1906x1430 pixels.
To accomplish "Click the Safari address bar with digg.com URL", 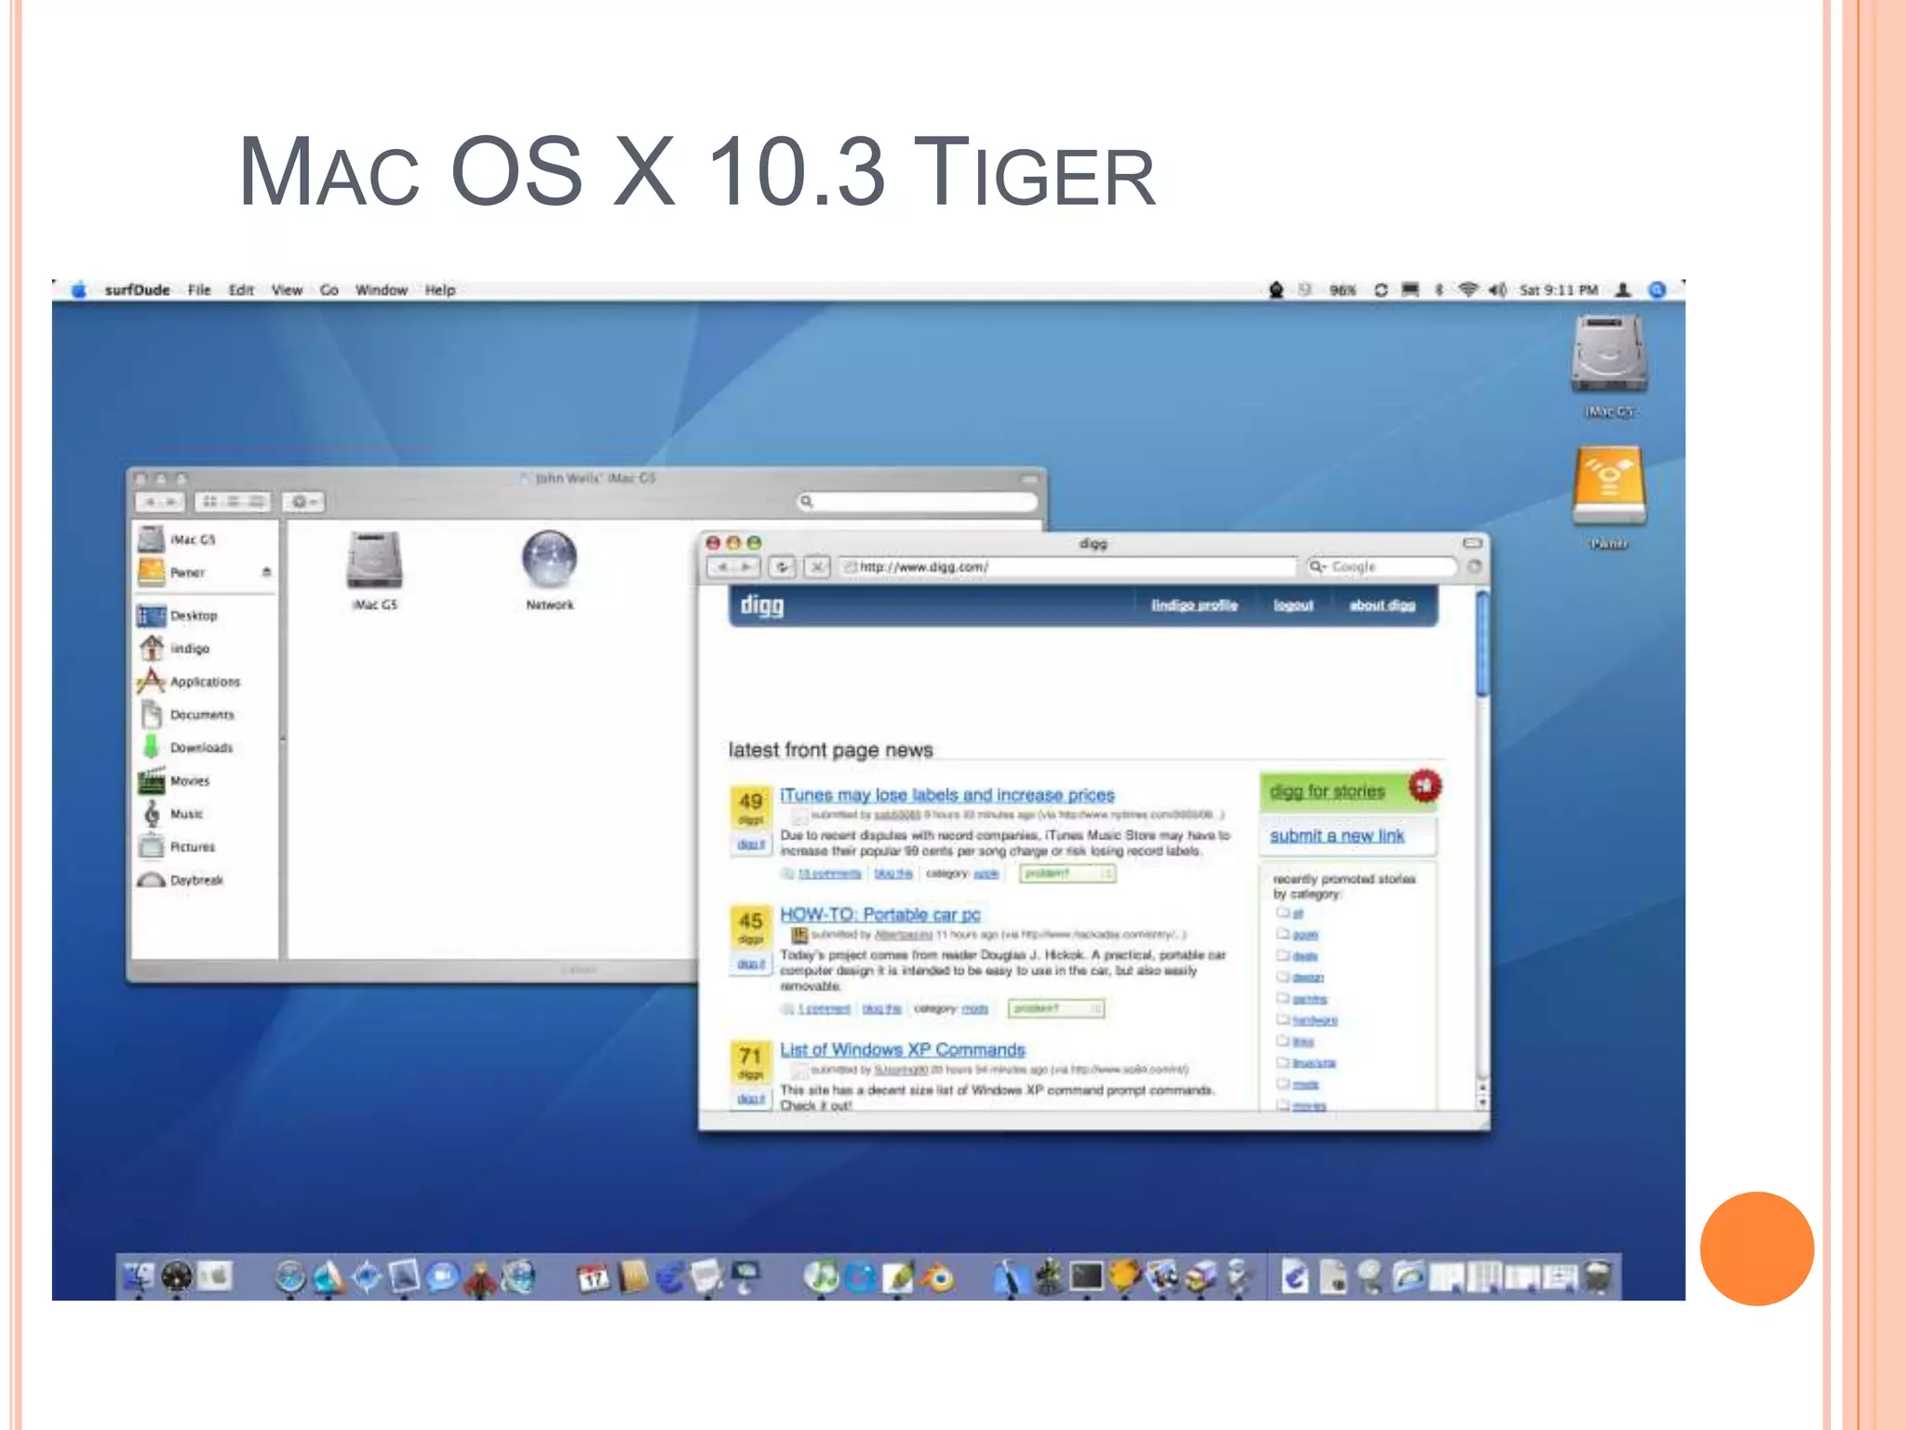I will point(1067,566).
